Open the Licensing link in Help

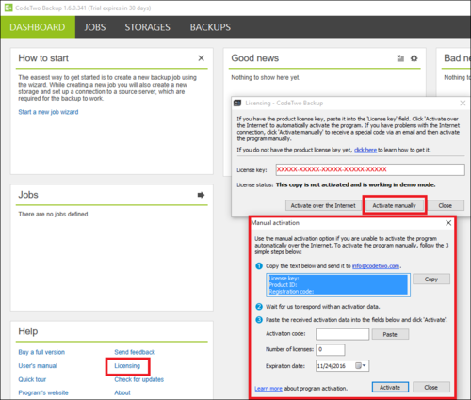127,366
